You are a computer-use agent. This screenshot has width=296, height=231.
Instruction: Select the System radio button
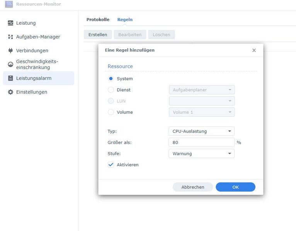pyautogui.click(x=111, y=79)
